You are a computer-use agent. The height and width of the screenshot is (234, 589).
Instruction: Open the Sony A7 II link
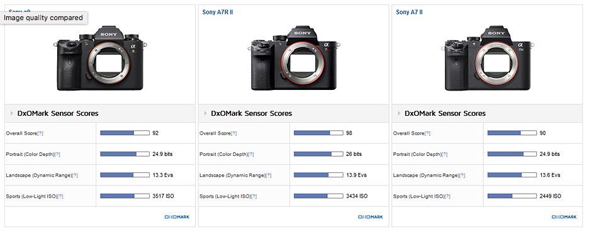[409, 12]
